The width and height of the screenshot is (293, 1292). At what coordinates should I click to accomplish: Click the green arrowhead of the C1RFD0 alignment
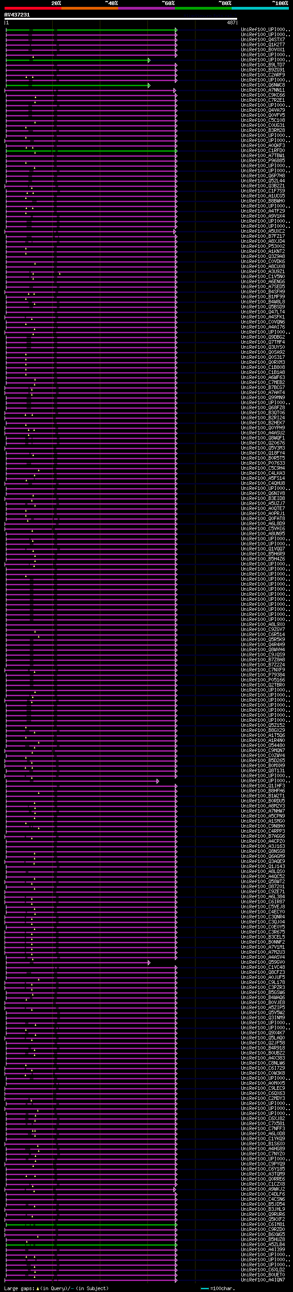[176, 151]
